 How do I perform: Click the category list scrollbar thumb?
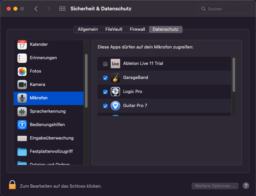coord(86,81)
